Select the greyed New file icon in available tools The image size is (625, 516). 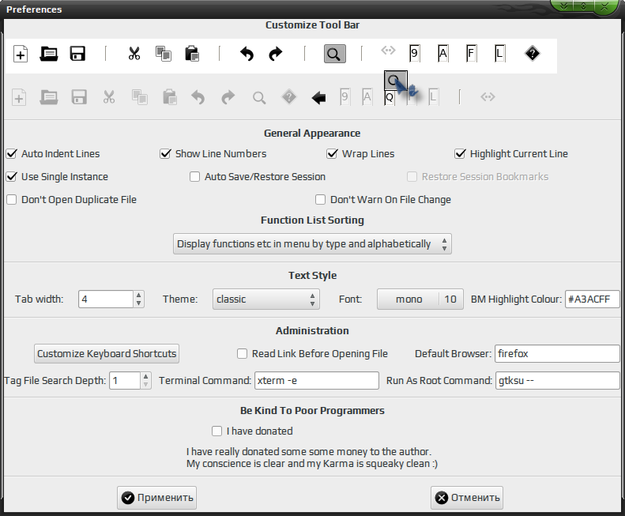click(x=19, y=97)
